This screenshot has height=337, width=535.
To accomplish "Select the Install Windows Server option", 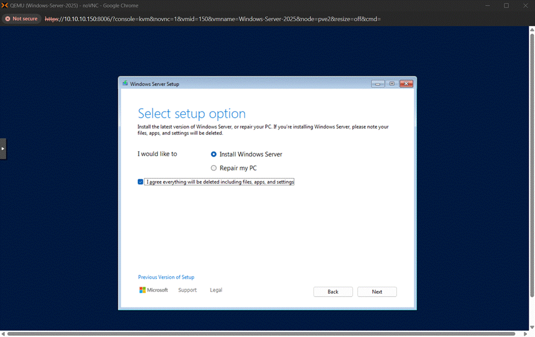I will coord(214,154).
